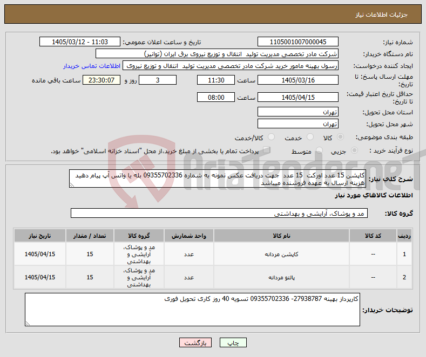Click the price validity date 1405/04/15
This screenshot has width=426, height=357.
click(x=298, y=97)
